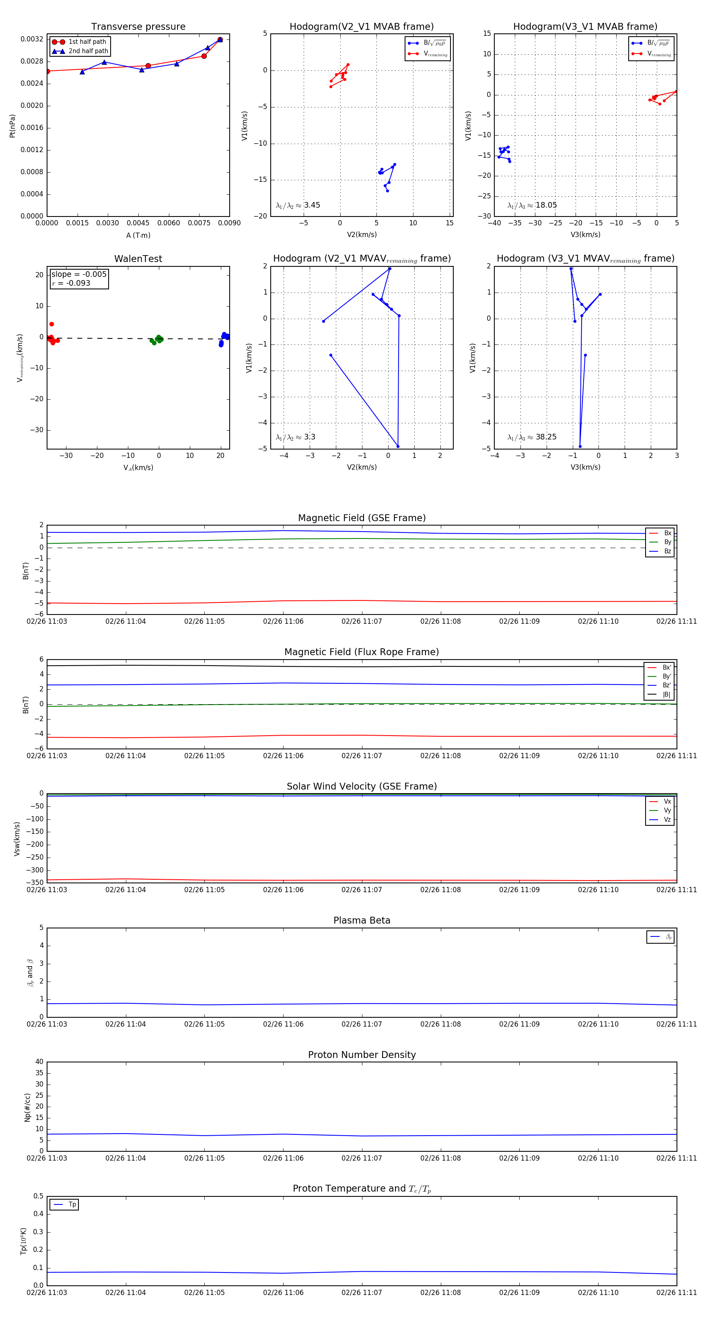Click the Hodogram V2_V1 MVAV remaining frame title

tap(362, 259)
